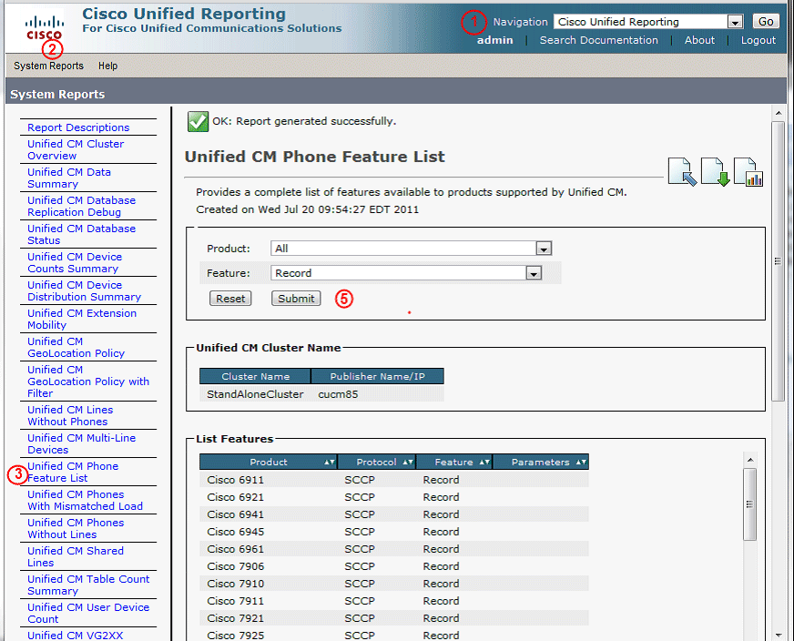
Task: Select the Cisco 6911 row
Action: tap(394, 480)
